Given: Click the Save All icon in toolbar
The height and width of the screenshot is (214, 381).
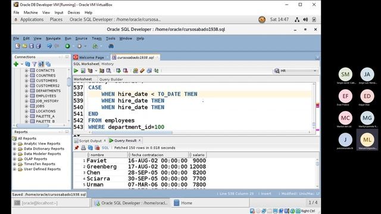Looking at the screenshot, I should pos(38,46).
